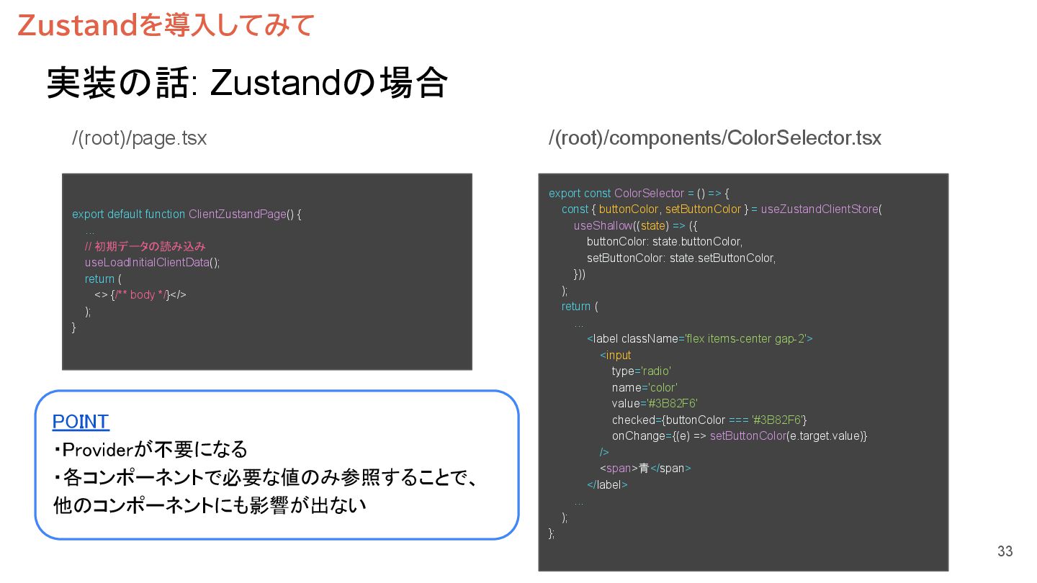Click the checked={buttonColor === '#3B82F6'} line

pos(709,420)
